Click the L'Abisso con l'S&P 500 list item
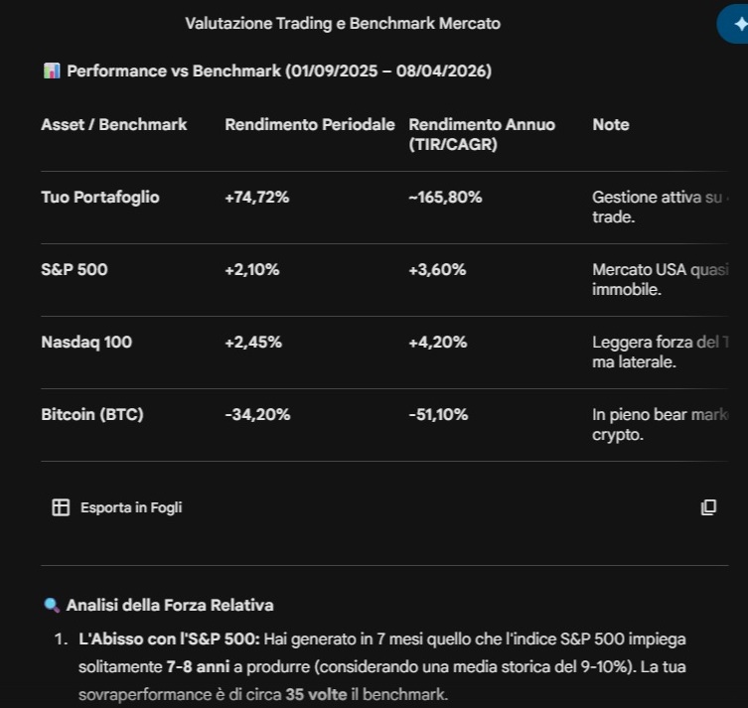This screenshot has height=708, width=748. coord(382,666)
